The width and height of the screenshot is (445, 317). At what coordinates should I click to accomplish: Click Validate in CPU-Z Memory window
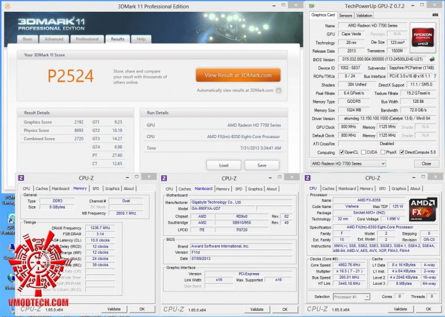click(114, 309)
